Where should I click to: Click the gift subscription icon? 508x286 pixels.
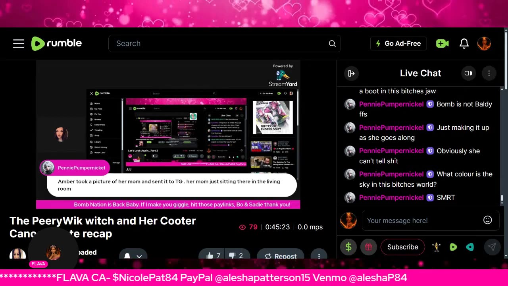click(368, 247)
